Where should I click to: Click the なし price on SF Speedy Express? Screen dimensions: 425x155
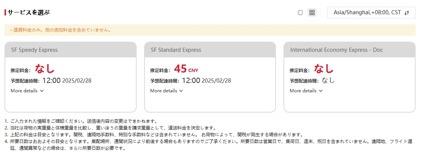click(x=45, y=69)
